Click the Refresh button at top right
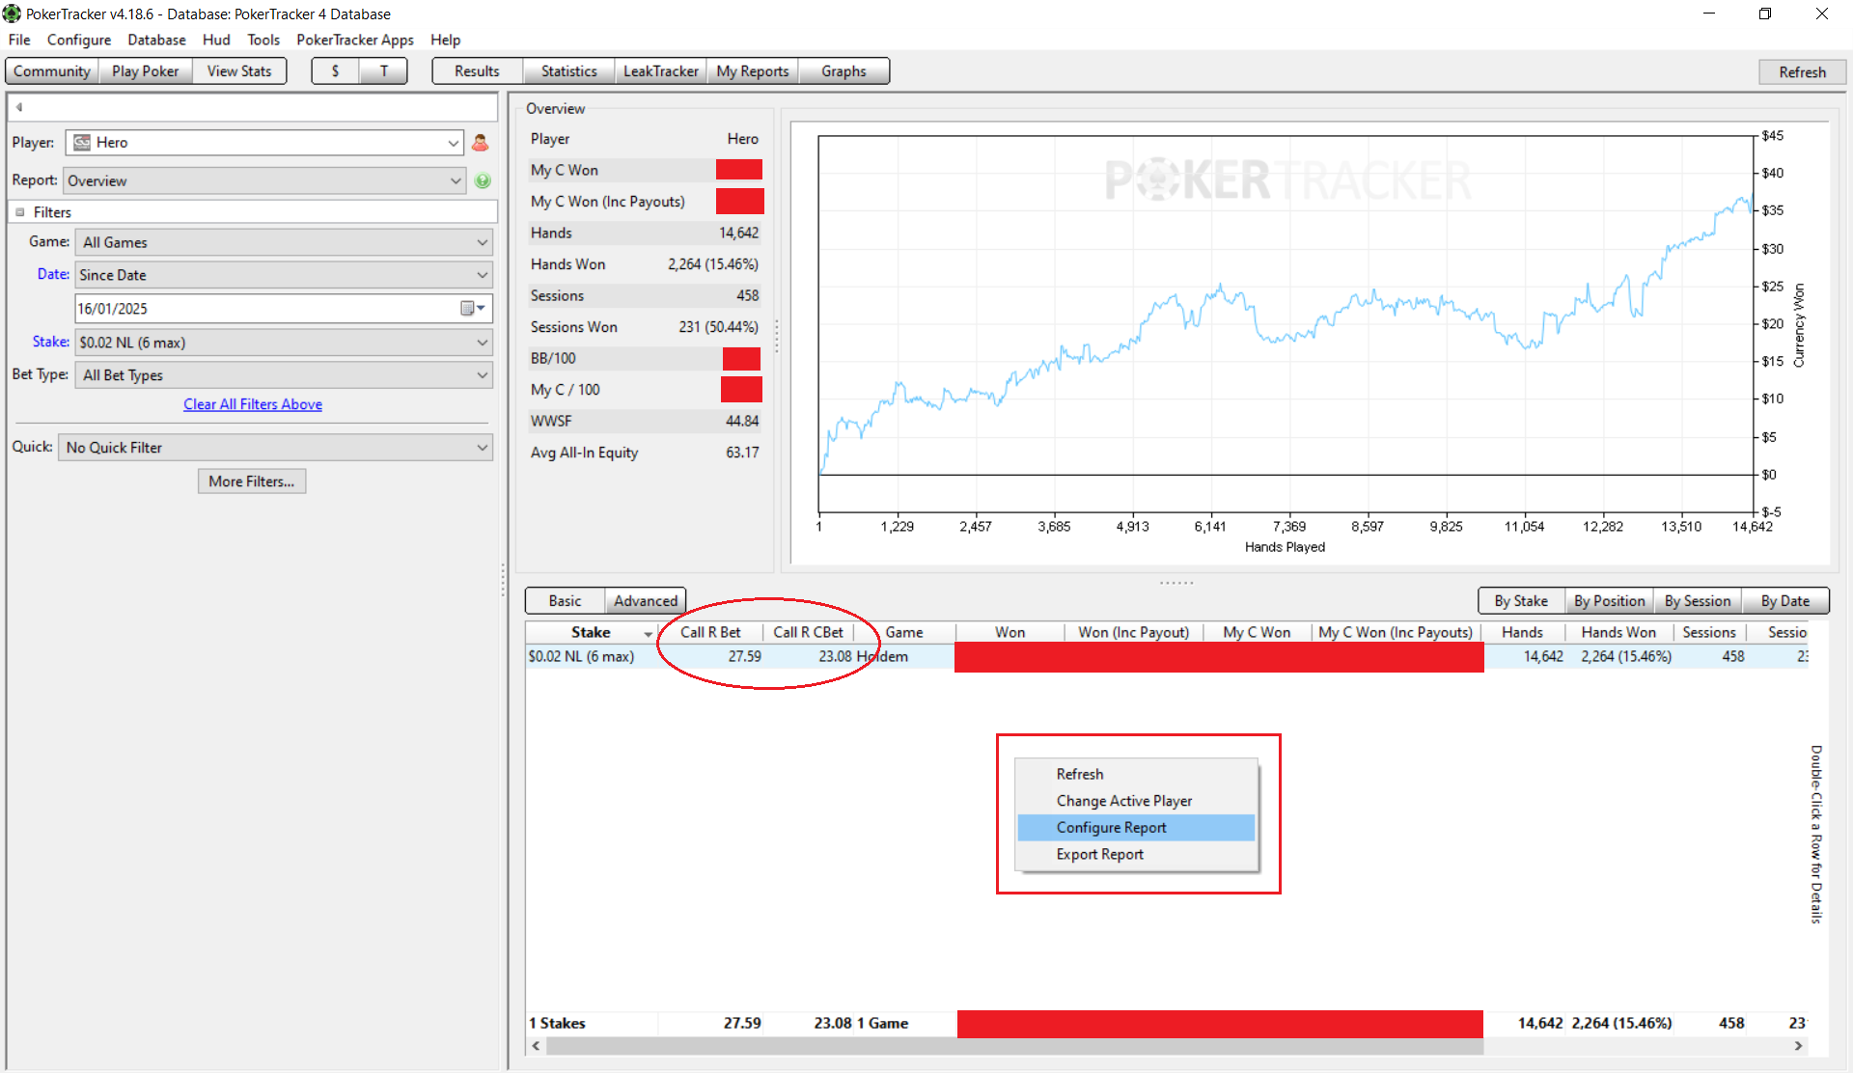The width and height of the screenshot is (1853, 1073). tap(1802, 72)
